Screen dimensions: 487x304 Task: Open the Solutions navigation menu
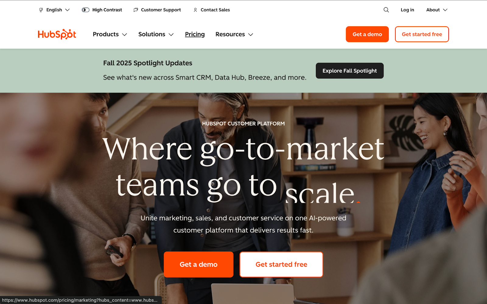pyautogui.click(x=156, y=34)
